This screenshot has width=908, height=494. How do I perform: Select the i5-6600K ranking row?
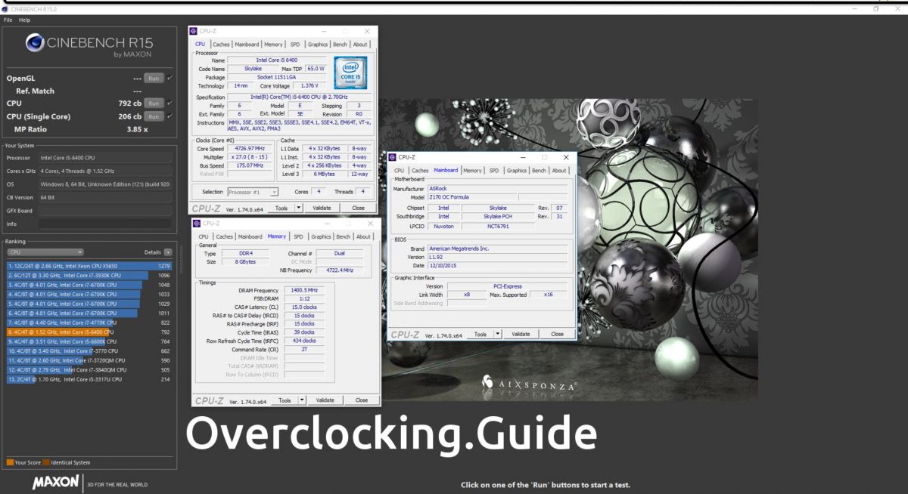tap(89, 341)
